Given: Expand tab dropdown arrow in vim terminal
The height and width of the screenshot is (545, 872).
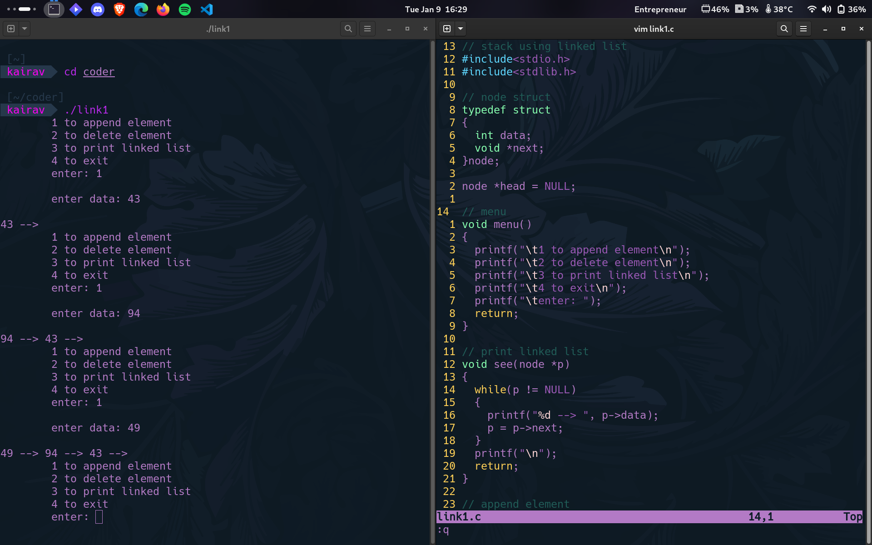Looking at the screenshot, I should (x=461, y=29).
